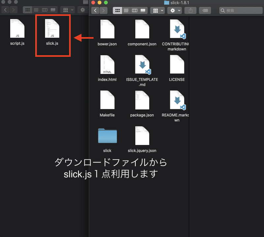Open action gear menu in slick-1.8.1 window

[x=175, y=11]
